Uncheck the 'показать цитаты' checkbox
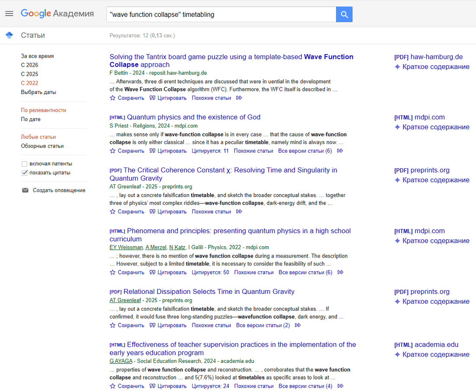This screenshot has width=476, height=392. tap(24, 173)
